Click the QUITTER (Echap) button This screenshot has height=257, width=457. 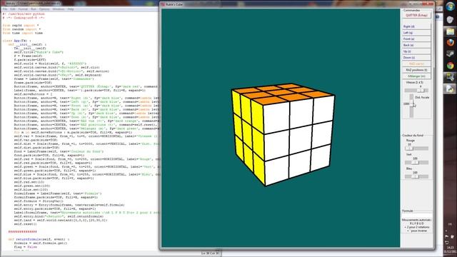pyautogui.click(x=416, y=15)
